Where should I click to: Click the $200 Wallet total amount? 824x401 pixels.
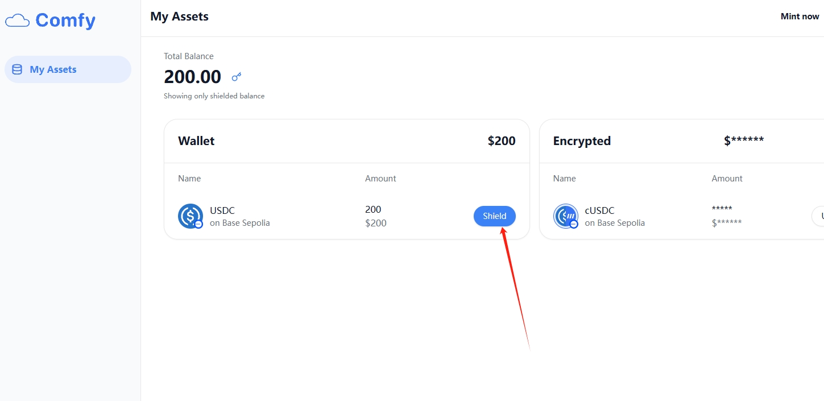coord(502,140)
